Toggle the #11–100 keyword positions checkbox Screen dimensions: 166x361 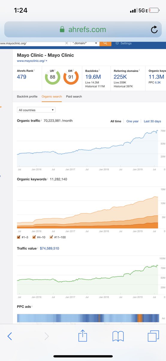(x=51, y=237)
